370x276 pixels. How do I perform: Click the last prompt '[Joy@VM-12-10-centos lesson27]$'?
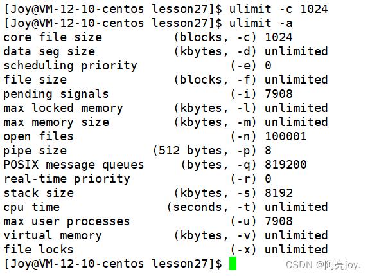(113, 264)
